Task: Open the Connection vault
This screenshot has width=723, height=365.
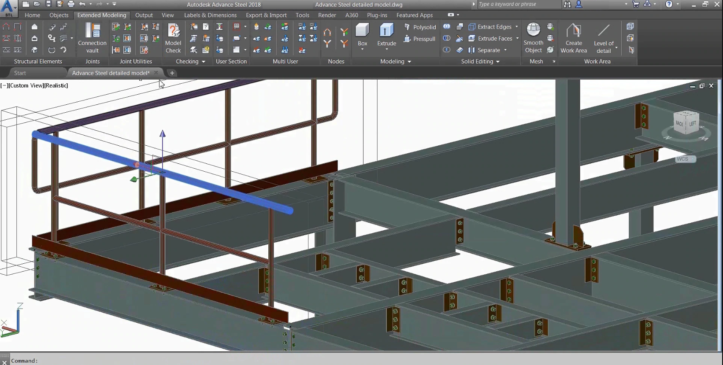Action: pyautogui.click(x=92, y=38)
